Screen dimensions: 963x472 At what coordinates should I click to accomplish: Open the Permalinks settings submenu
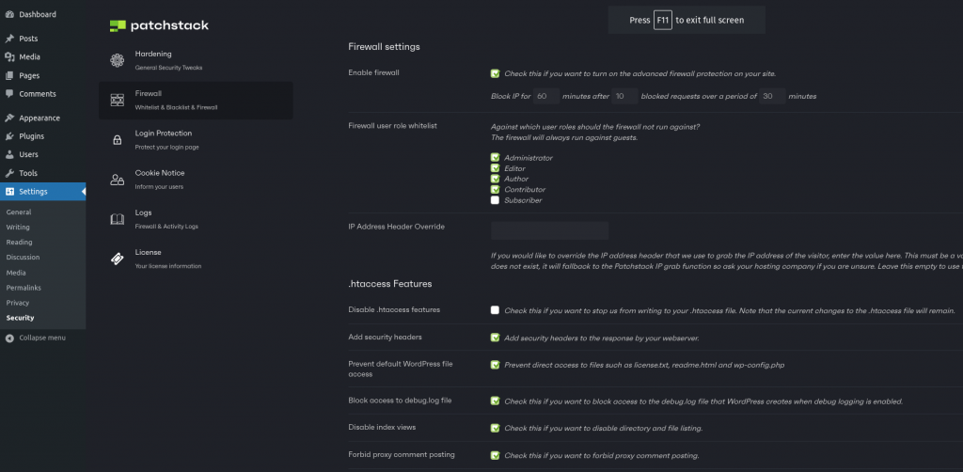(x=24, y=288)
